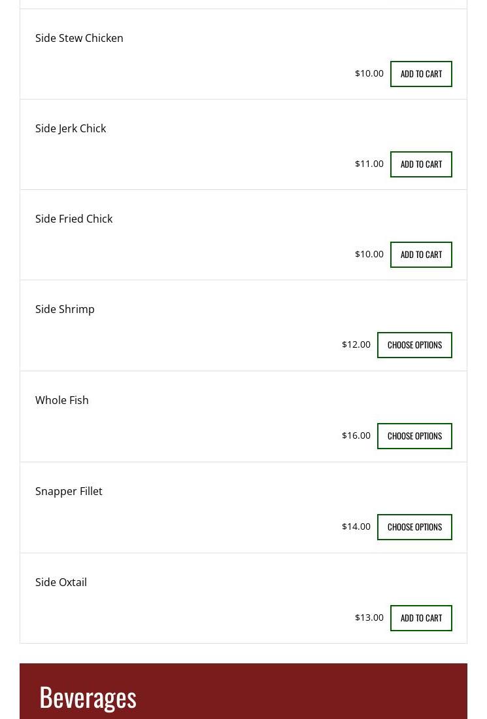The width and height of the screenshot is (487, 719).
Task: Add Side Jerk Chick to cart
Action: click(421, 164)
